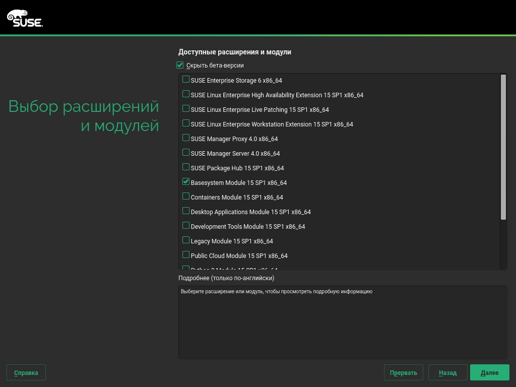Enable the Containers Module 15 SP1 checkbox
This screenshot has height=387, width=516.
pos(186,197)
